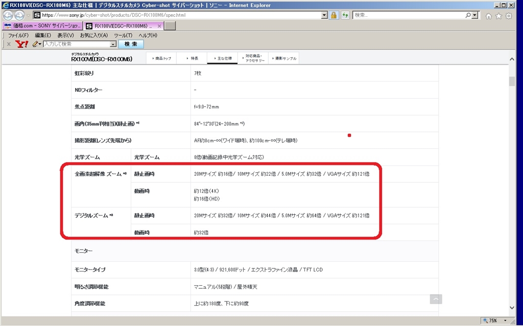523x326 pixels.
Task: Open the 特長 features link
Action: pos(192,58)
